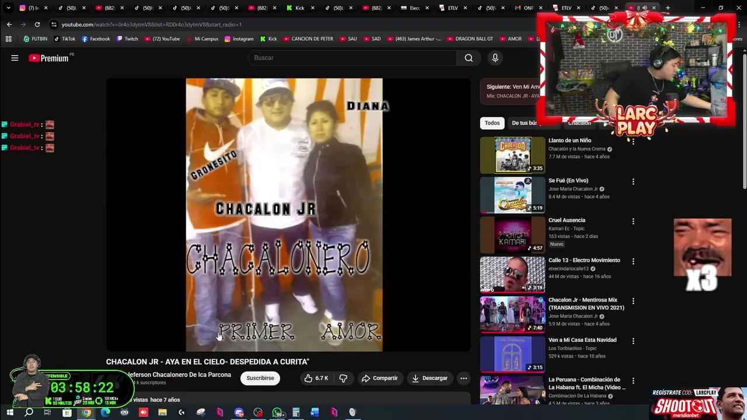Open options for Chacalon Jr Mentirosa Mix
747x420 pixels.
[x=633, y=301]
